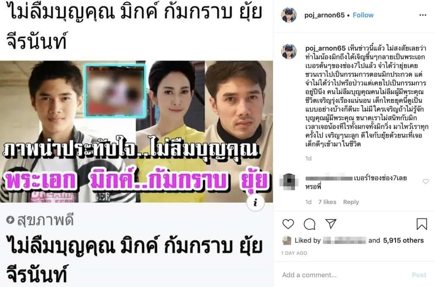Focus the Add a comment field

point(343,275)
